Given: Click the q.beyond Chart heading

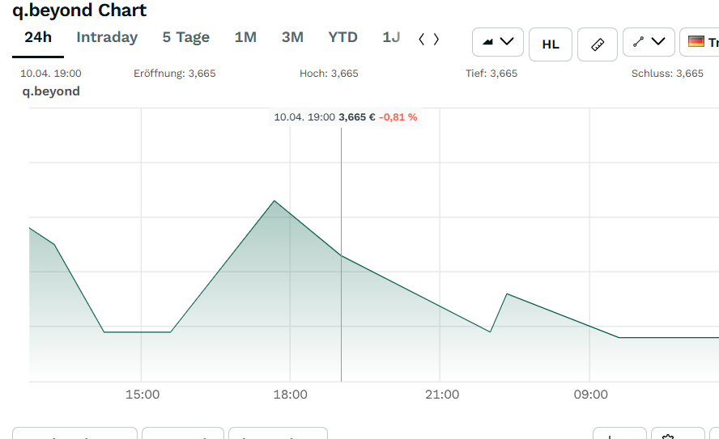Looking at the screenshot, I should pyautogui.click(x=79, y=11).
